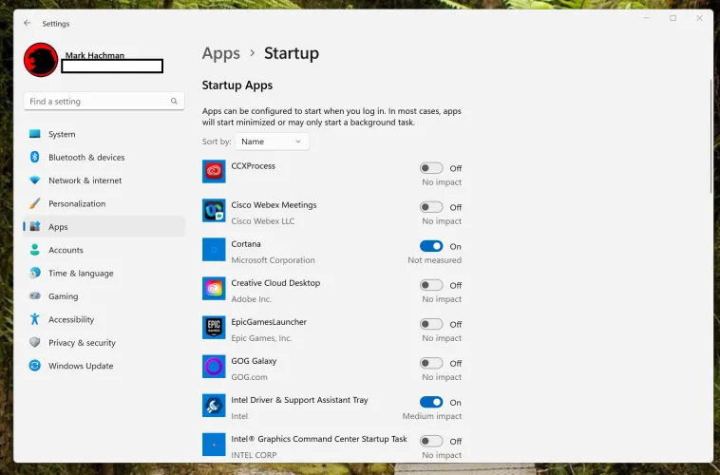Click the Windows Update icon in sidebar

pos(35,366)
